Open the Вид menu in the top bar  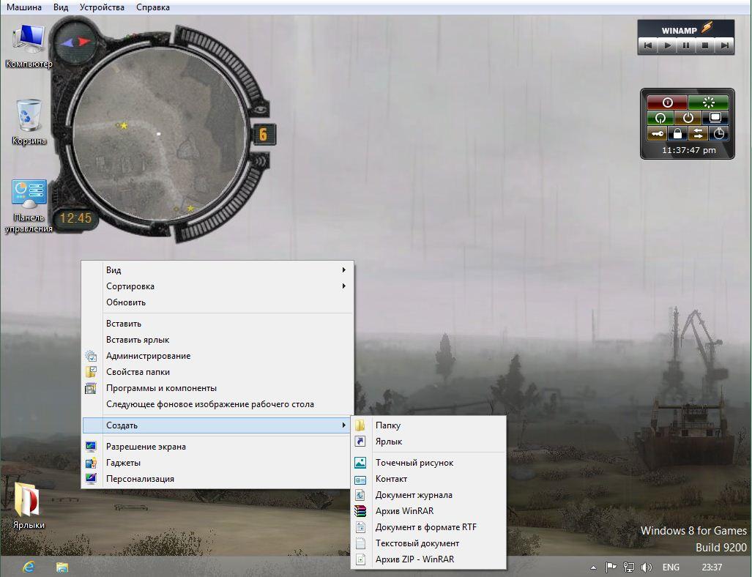[61, 7]
